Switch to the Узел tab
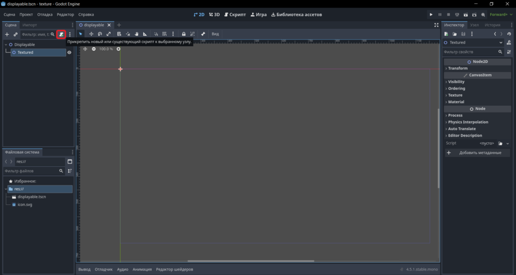516x275 pixels. pos(474,25)
